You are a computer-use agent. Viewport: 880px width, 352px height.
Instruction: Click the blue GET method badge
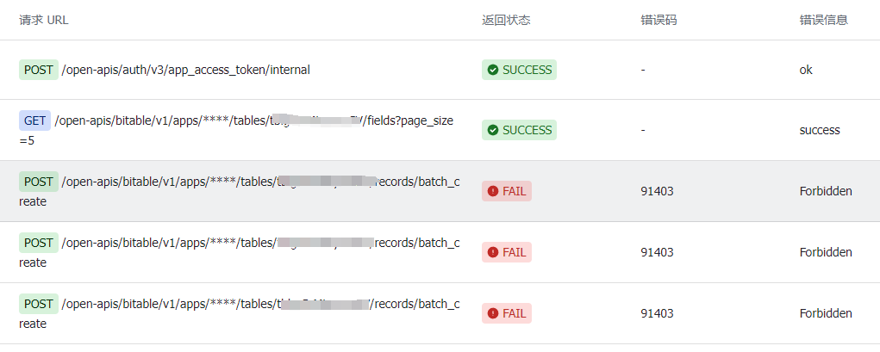point(35,120)
